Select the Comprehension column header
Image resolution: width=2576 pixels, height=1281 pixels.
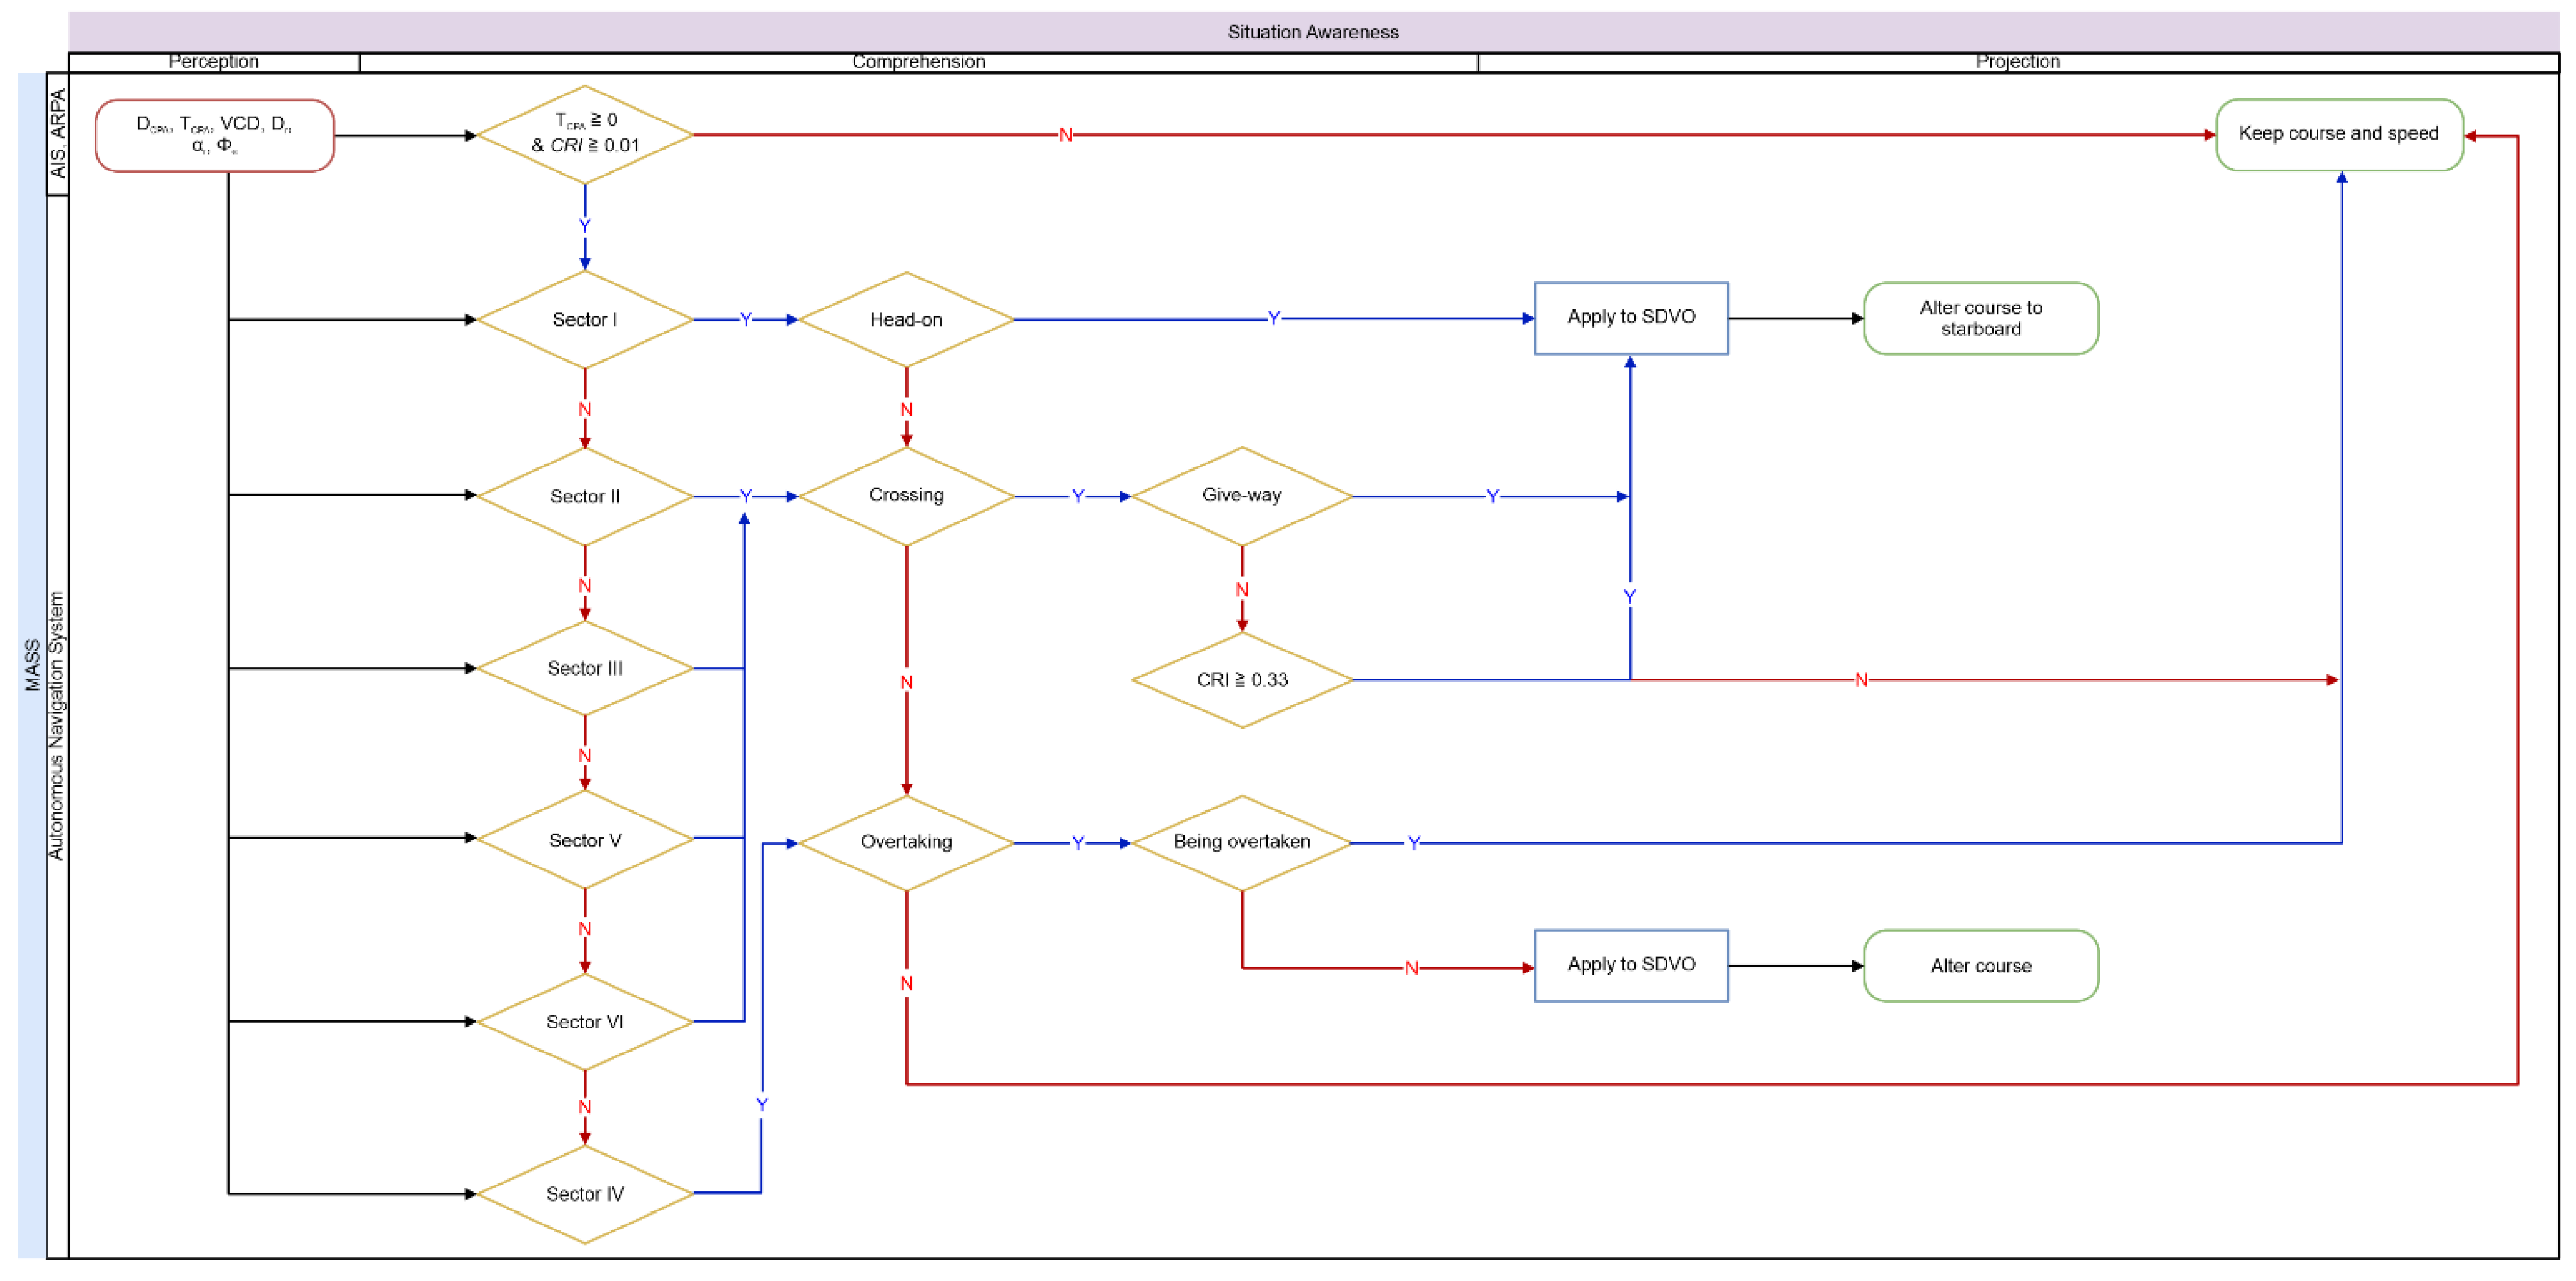point(918,62)
